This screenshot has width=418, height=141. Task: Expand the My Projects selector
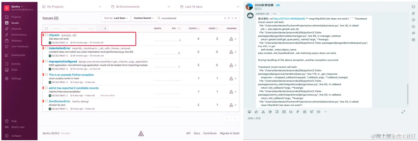tap(71, 7)
